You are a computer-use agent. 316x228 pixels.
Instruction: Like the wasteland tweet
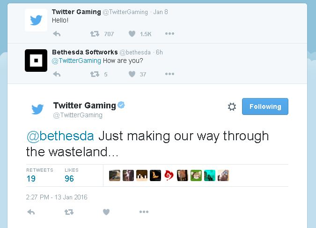click(x=106, y=212)
